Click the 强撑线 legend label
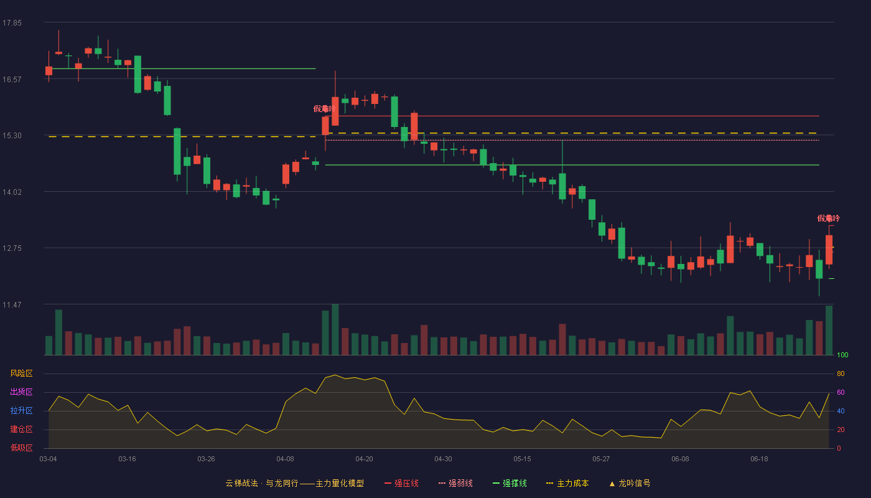This screenshot has height=498, width=871. point(515,483)
